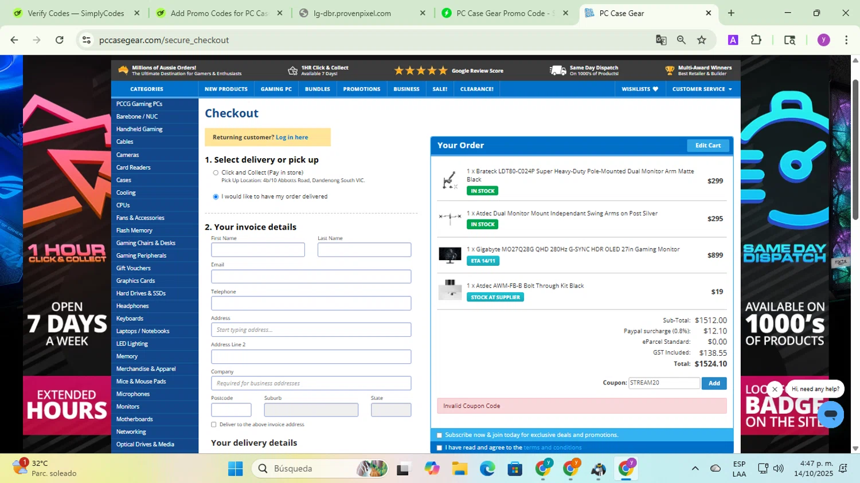Tick 'I have read and agree' checkbox
Viewport: 860px width, 483px height.
click(440, 448)
